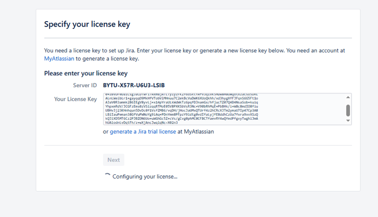Image resolution: width=378 pixels, height=217 pixels.
Task: Open the generate a Jira trial license link
Action: pos(142,131)
